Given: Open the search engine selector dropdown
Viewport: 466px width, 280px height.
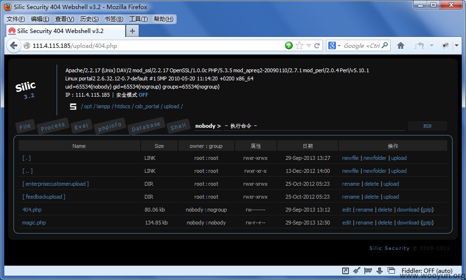Looking at the screenshot, I should coord(339,45).
